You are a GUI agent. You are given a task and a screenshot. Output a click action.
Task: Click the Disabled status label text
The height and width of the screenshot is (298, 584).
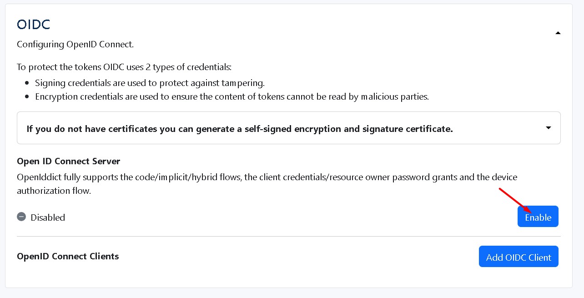tap(48, 217)
